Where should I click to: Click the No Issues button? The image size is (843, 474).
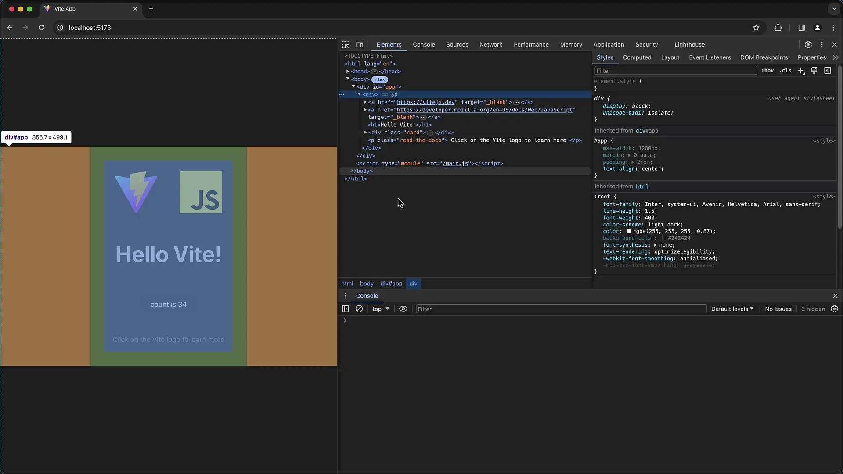click(778, 309)
